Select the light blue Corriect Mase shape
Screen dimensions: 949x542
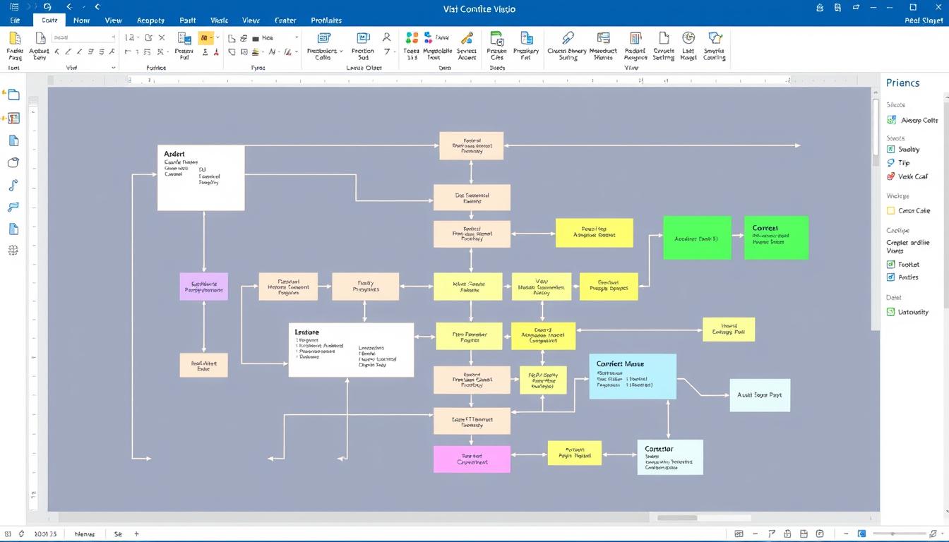[632, 376]
